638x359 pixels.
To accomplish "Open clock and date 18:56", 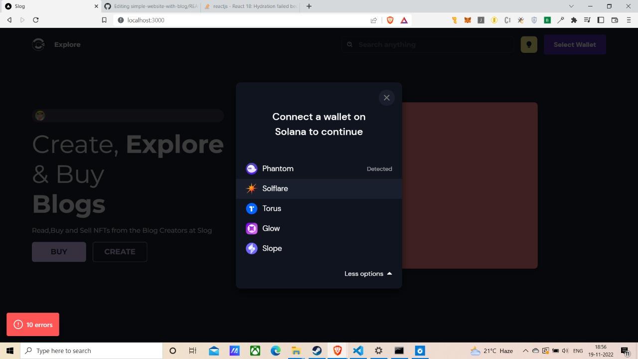I will [601, 351].
